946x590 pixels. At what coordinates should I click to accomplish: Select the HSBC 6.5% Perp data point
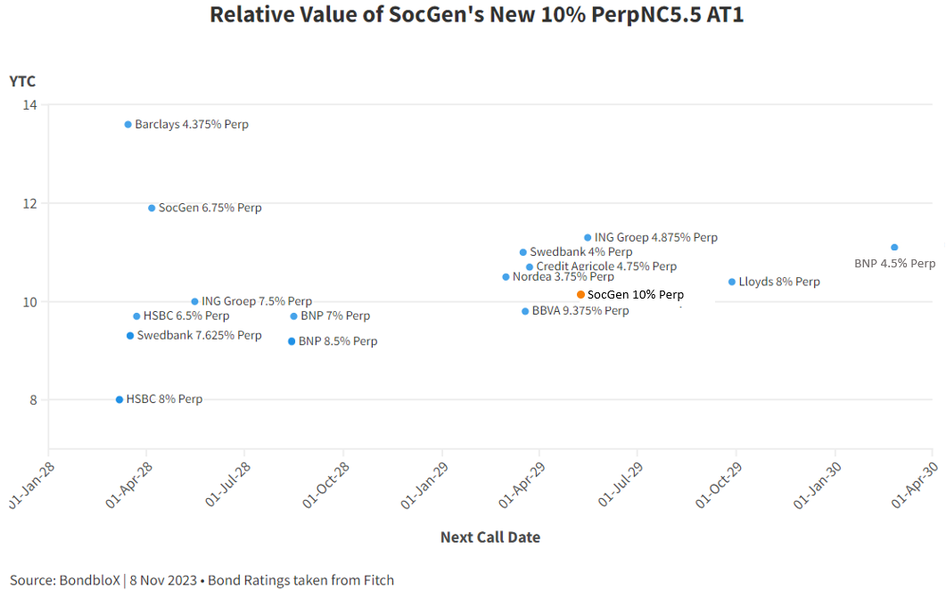point(136,316)
